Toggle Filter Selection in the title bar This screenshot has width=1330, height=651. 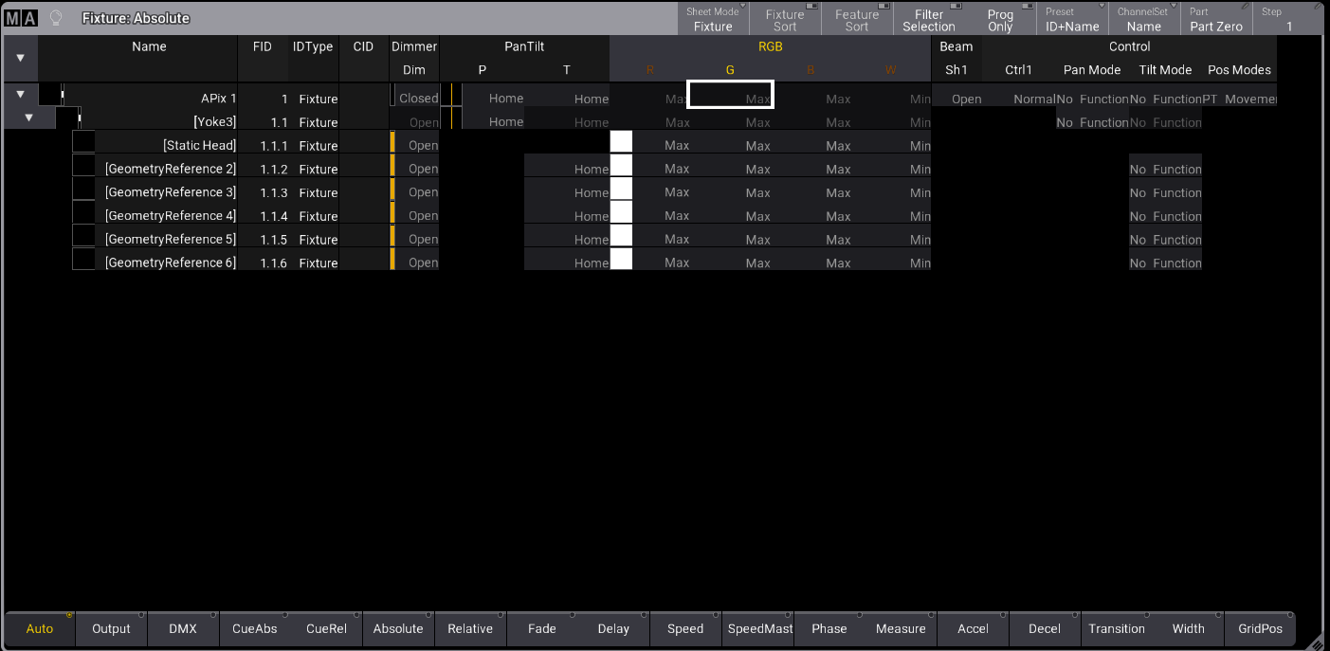pyautogui.click(x=928, y=19)
